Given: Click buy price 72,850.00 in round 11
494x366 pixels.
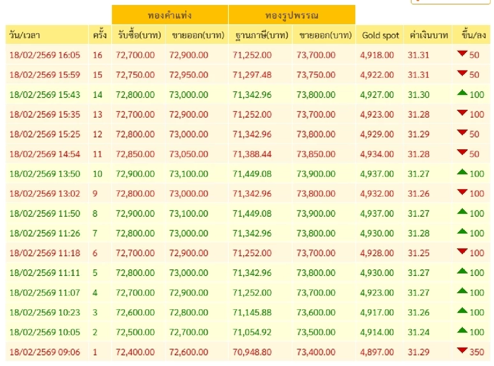Looking at the screenshot, I should (135, 154).
